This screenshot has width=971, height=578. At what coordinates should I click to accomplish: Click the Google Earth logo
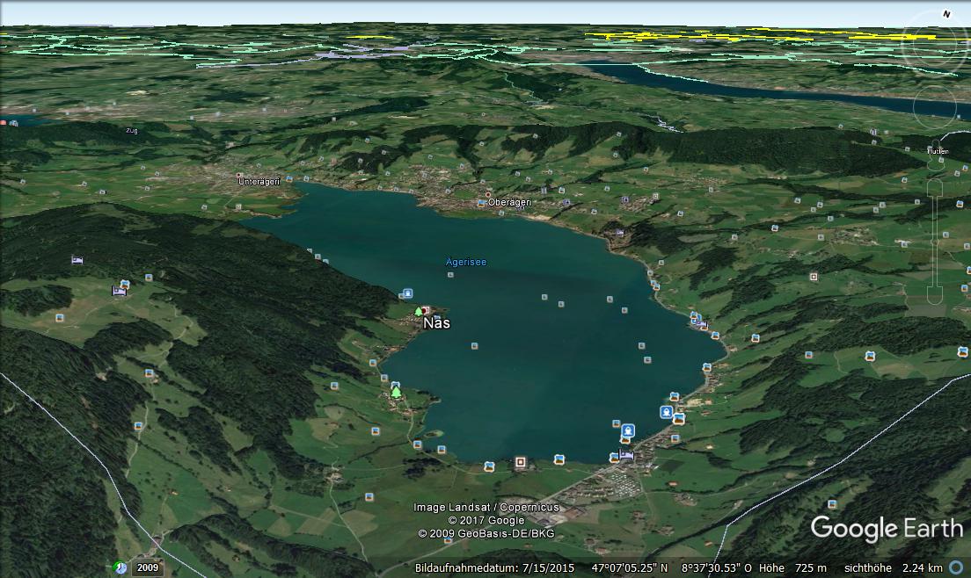[x=887, y=529]
